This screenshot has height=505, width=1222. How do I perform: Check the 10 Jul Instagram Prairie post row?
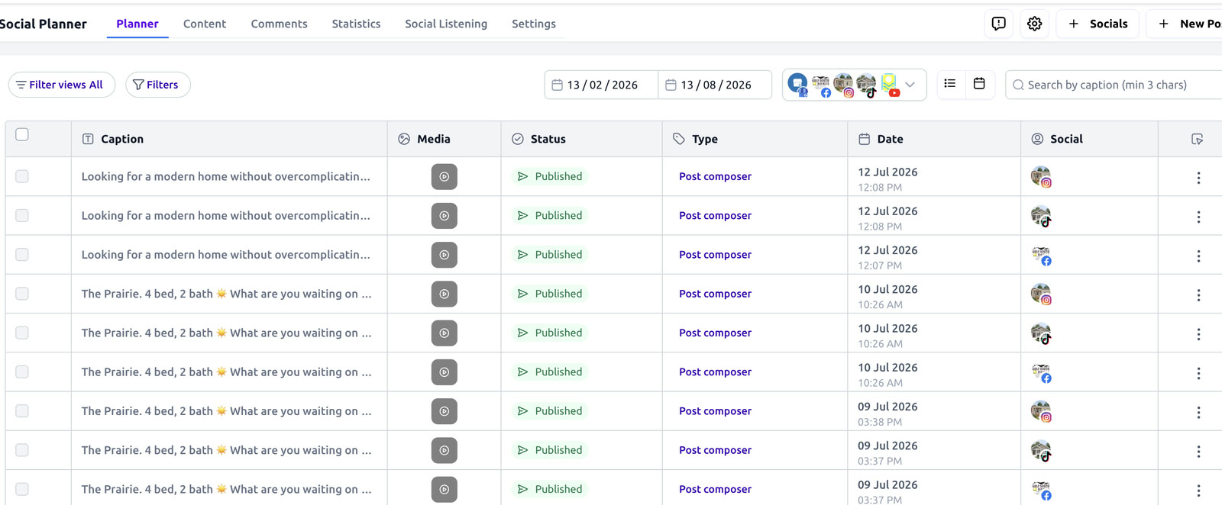22,294
